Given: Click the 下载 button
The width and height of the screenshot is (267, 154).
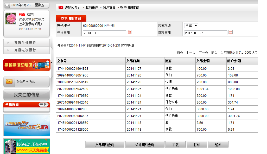Looking at the screenshot, I should (x=175, y=145).
